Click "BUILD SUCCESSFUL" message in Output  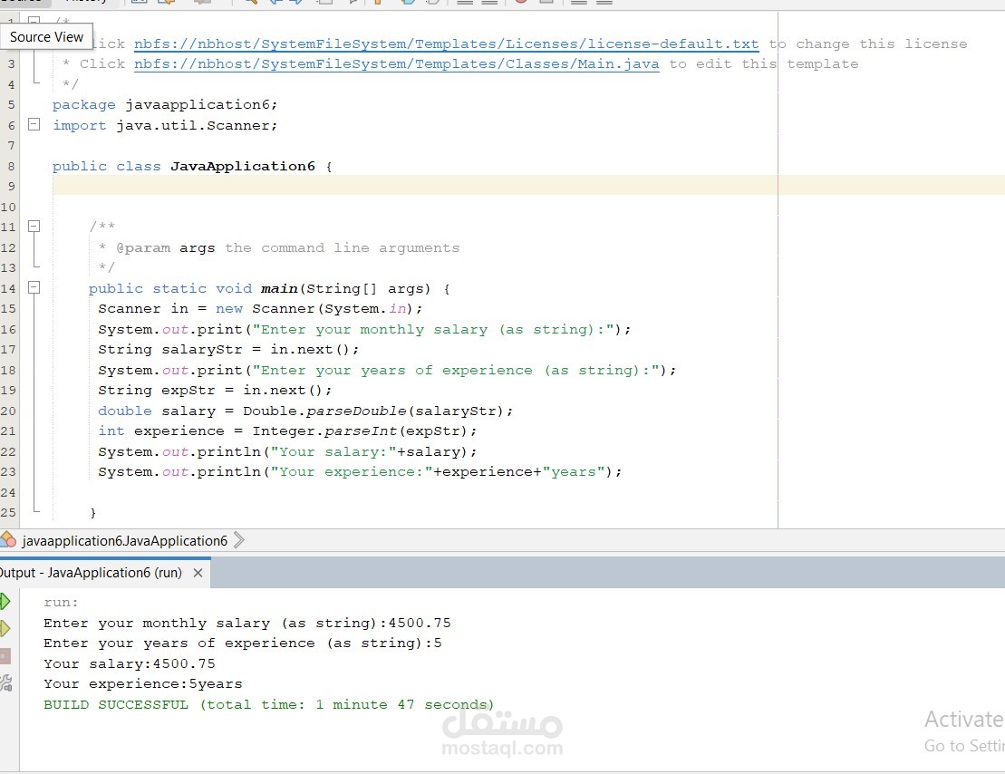click(268, 704)
